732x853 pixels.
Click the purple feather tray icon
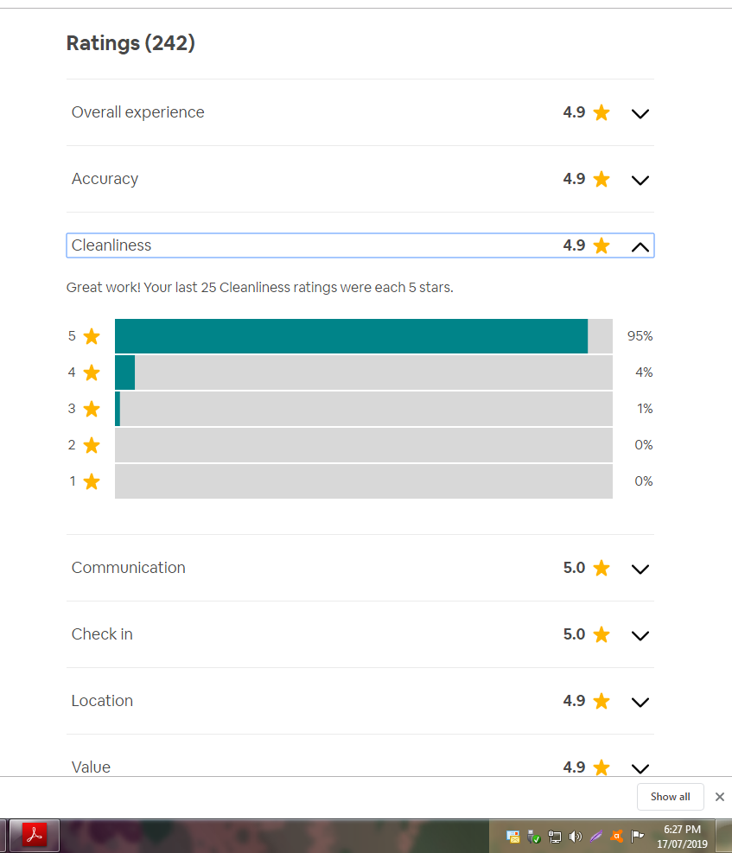click(x=596, y=837)
